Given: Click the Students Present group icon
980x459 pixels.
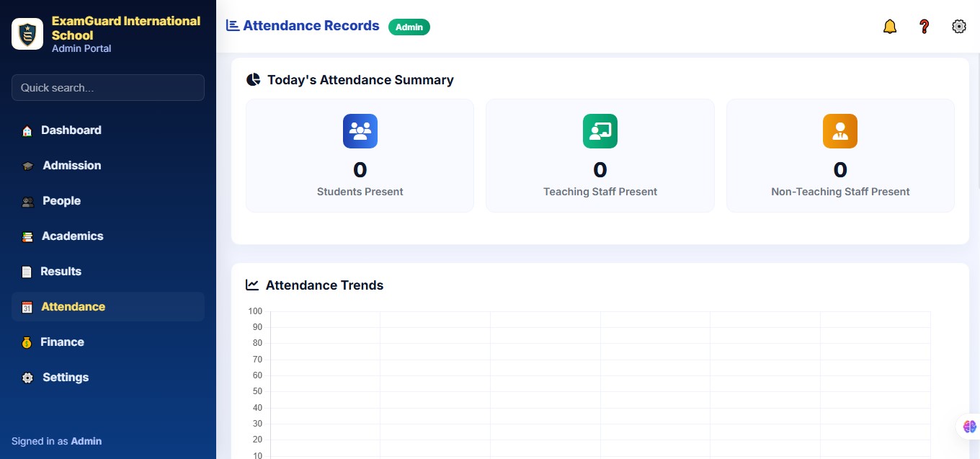Looking at the screenshot, I should tap(360, 131).
